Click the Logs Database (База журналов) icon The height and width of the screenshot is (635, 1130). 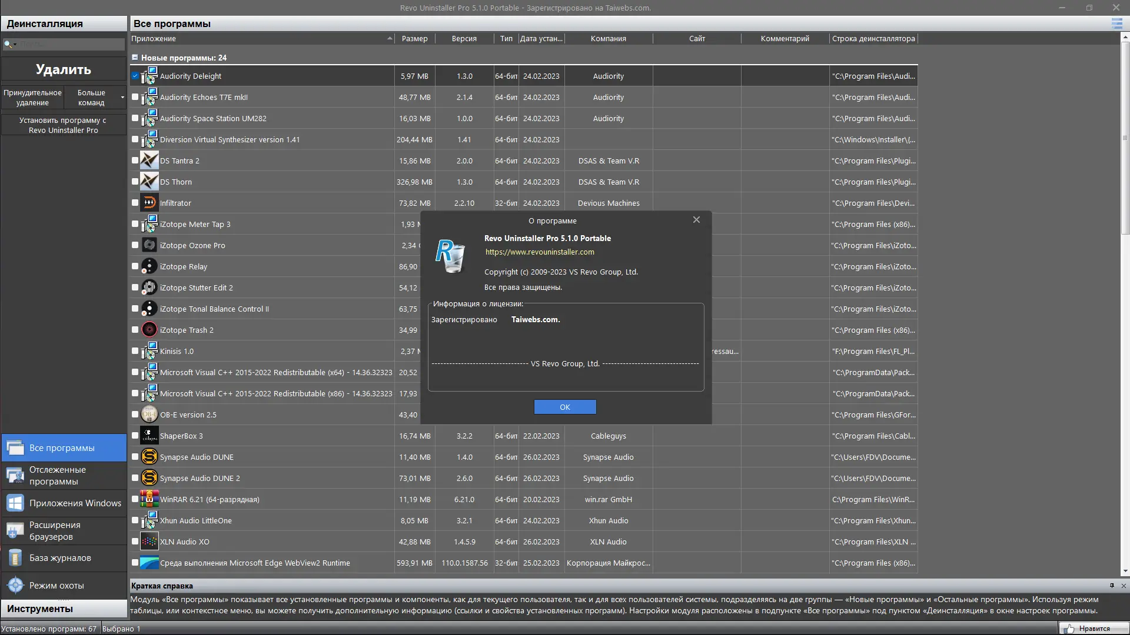point(15,557)
